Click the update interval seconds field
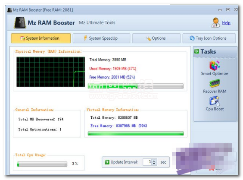Viewport: 243px width, 180px height. click(147, 162)
